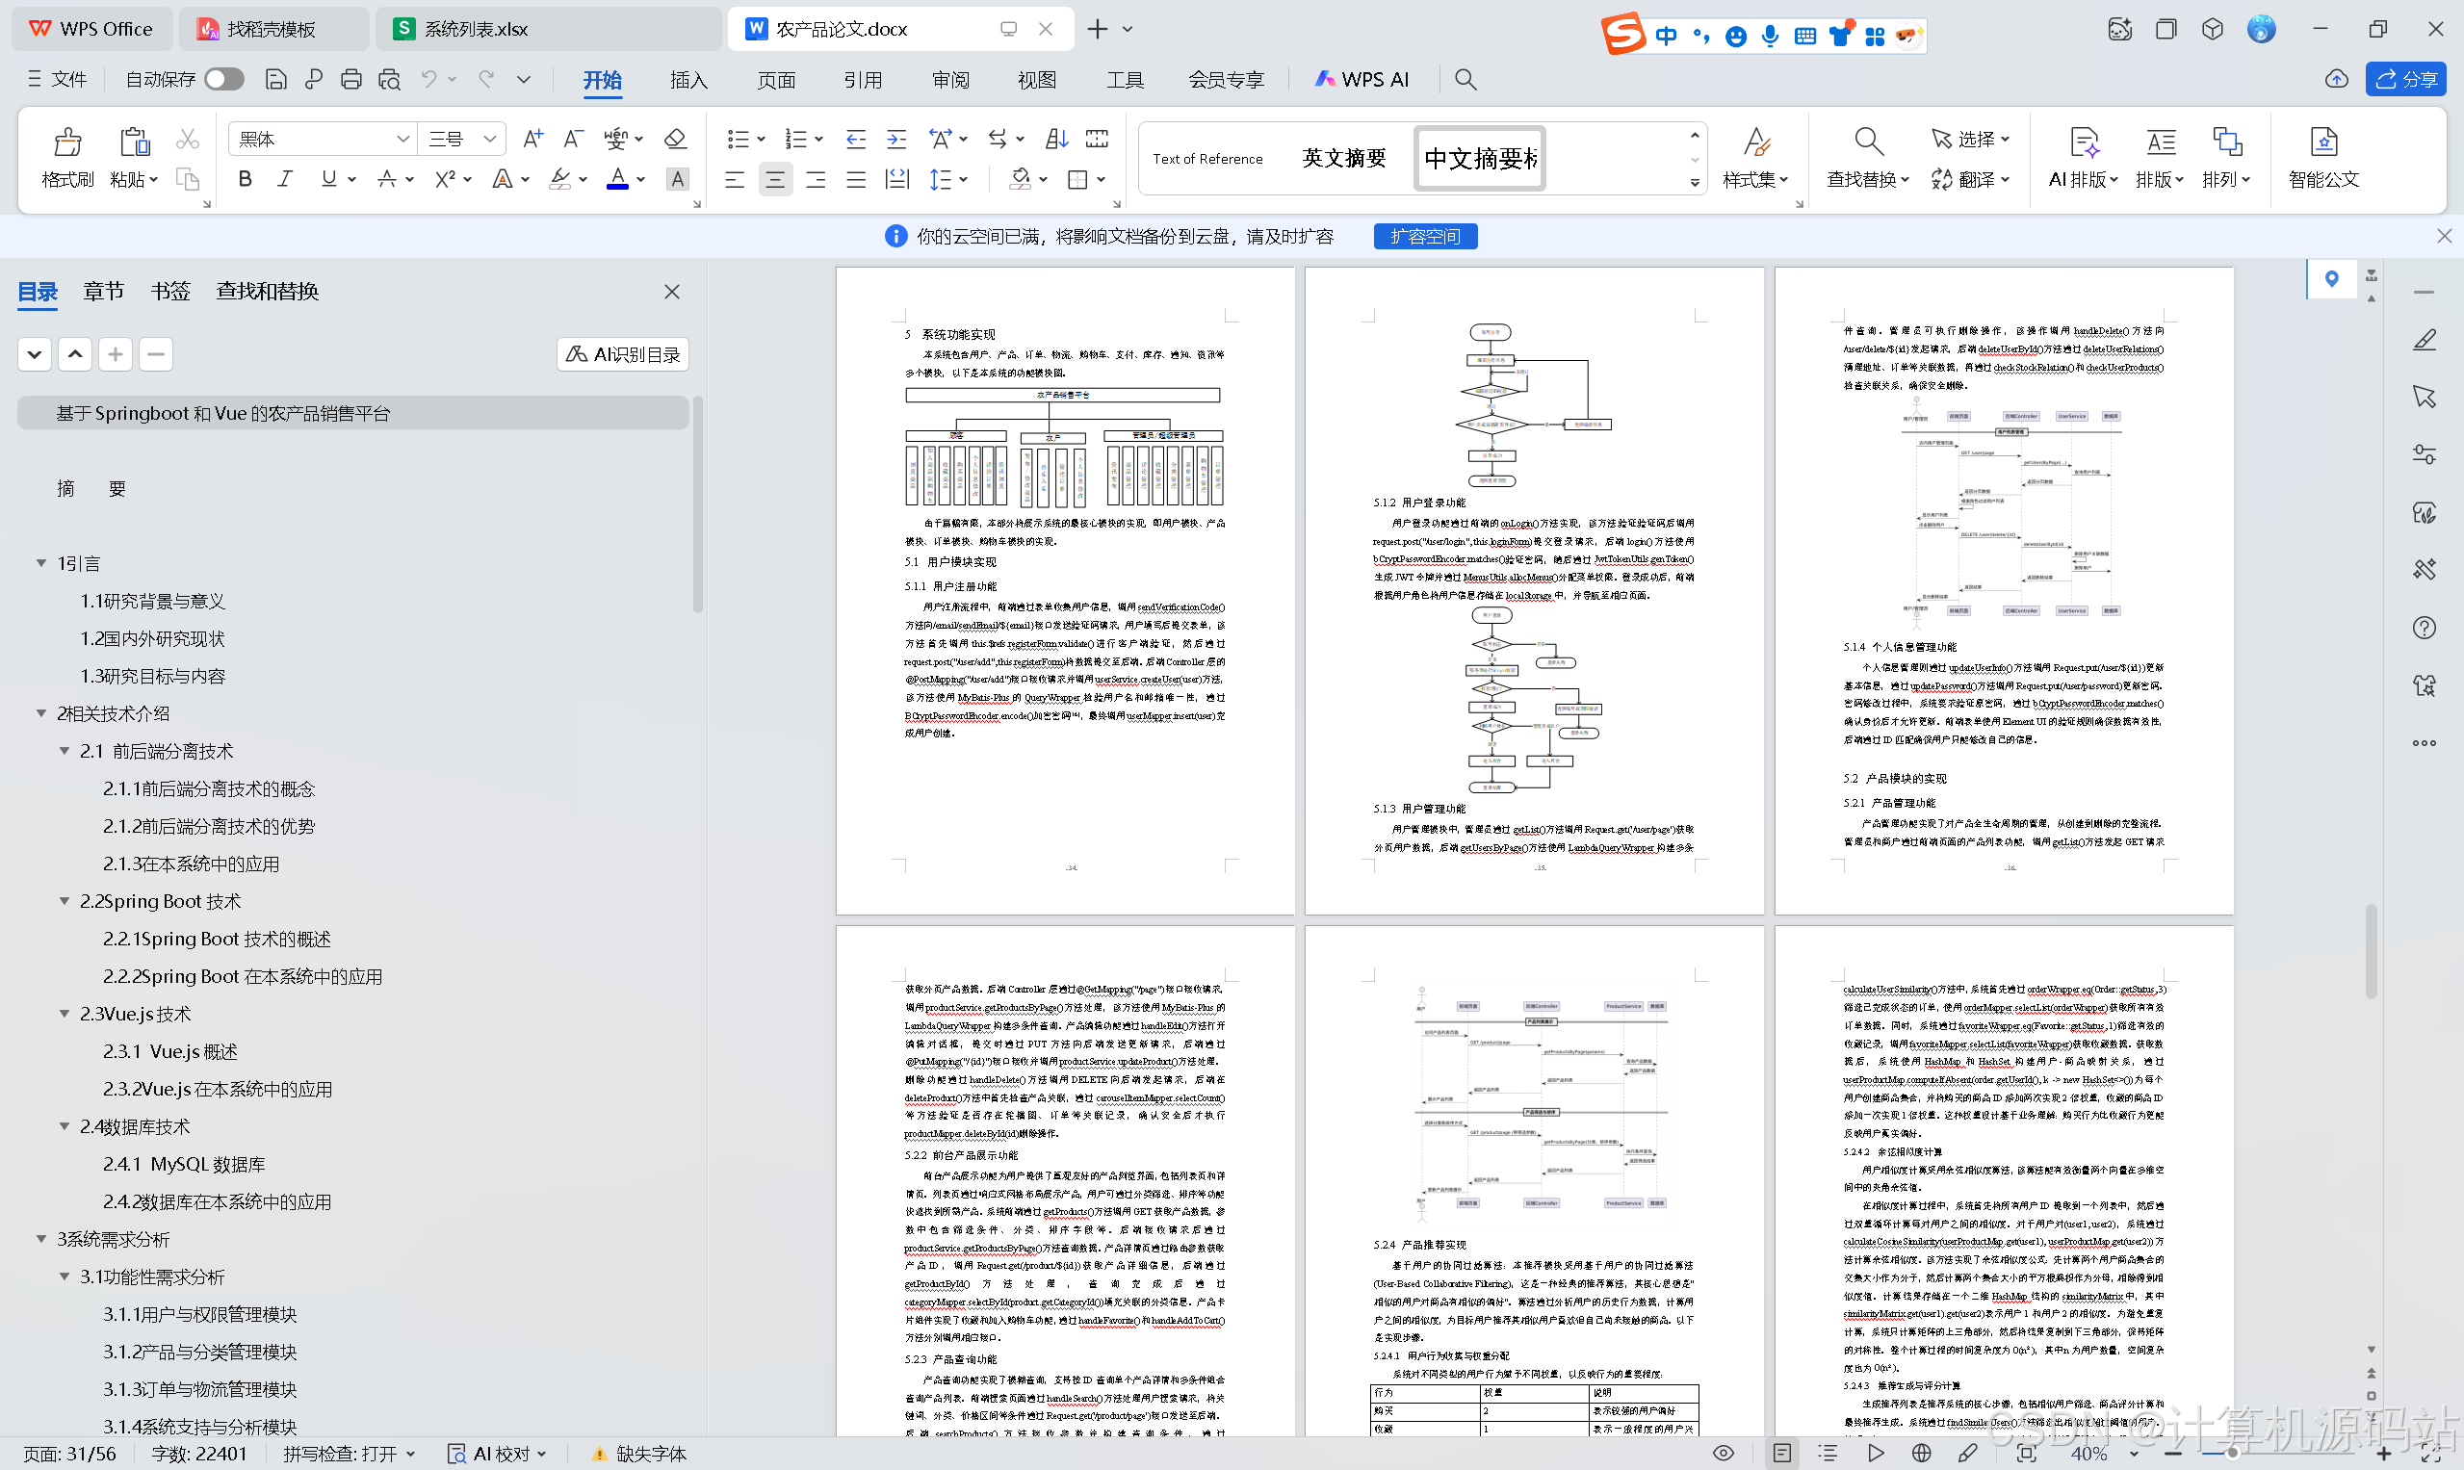Image resolution: width=2464 pixels, height=1470 pixels.
Task: Open Find and Replace magnifier tool
Action: point(1868,143)
